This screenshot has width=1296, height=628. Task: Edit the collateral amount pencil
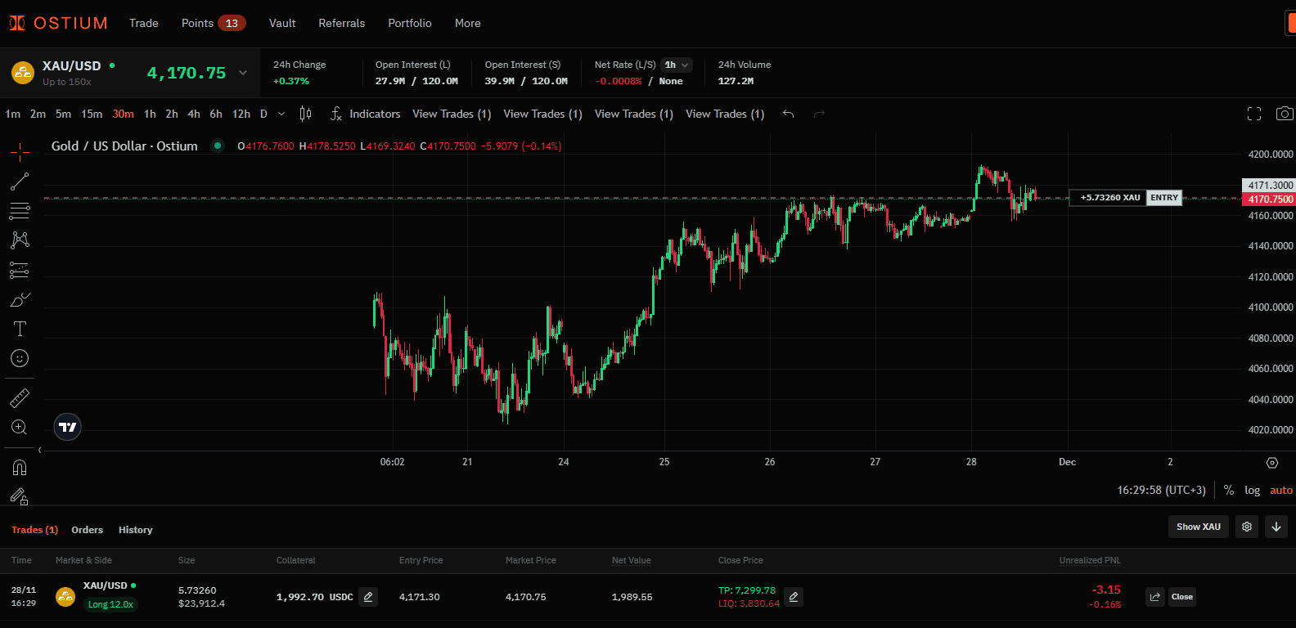point(368,597)
